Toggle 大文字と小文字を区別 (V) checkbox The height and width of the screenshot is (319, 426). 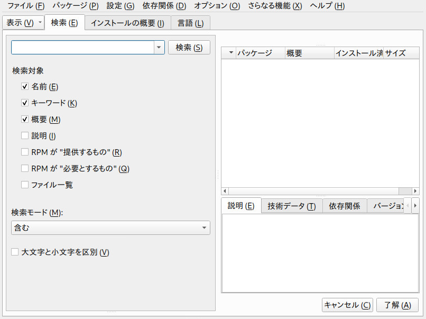click(15, 252)
